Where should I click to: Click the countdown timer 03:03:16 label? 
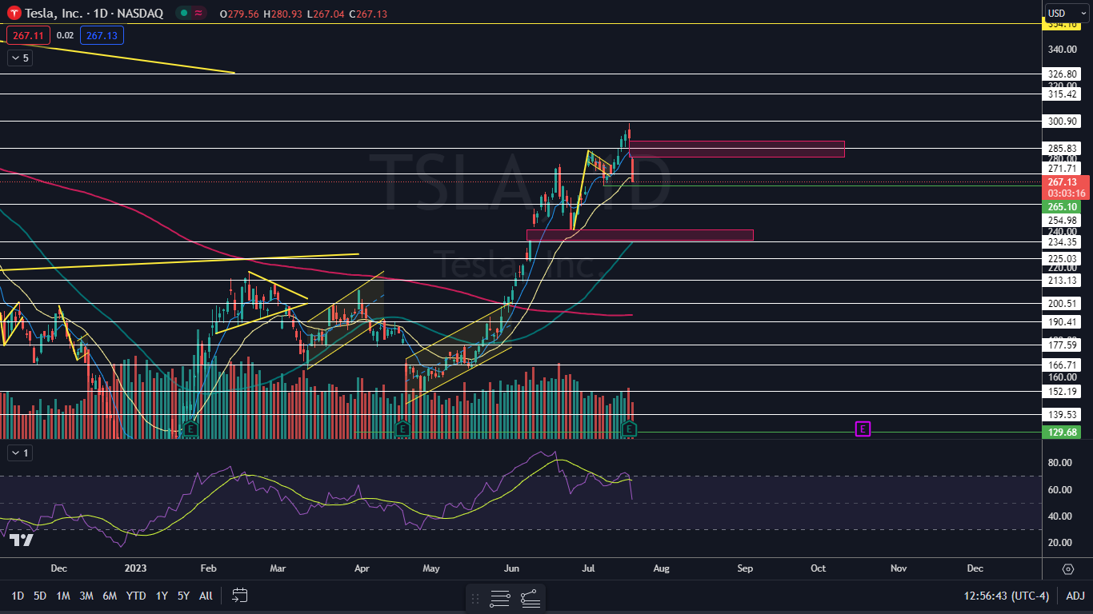coord(1065,193)
